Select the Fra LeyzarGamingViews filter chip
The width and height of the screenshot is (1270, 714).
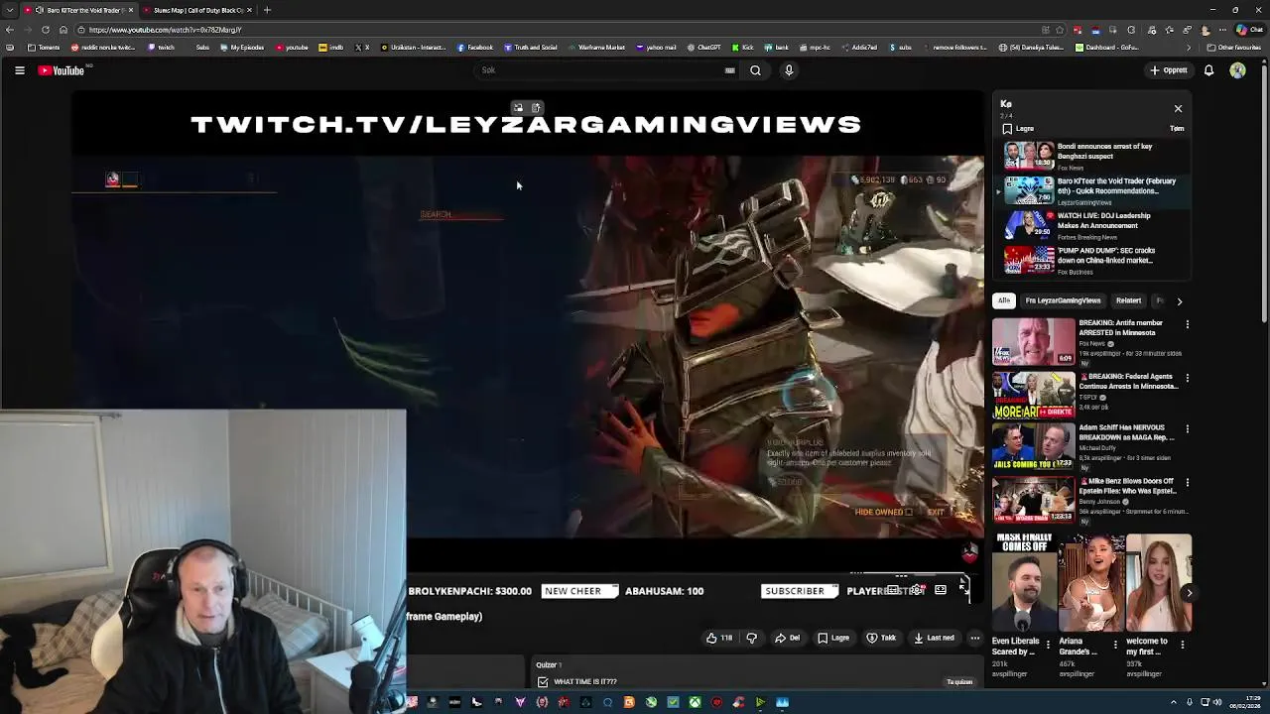(1063, 300)
